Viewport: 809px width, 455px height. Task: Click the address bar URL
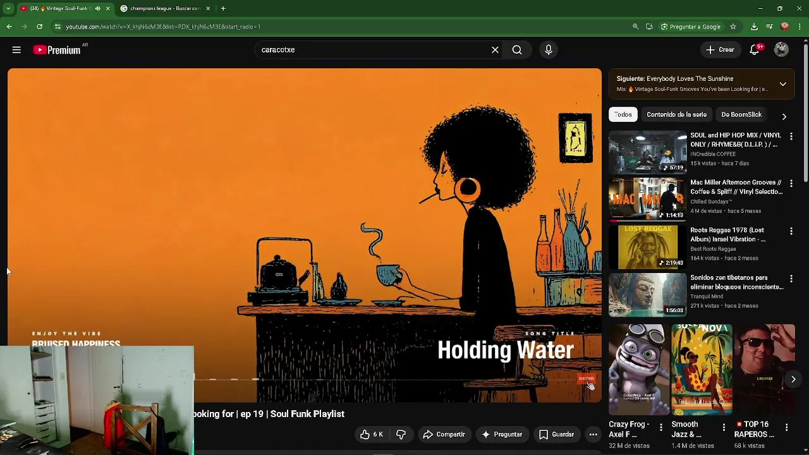pyautogui.click(x=163, y=27)
